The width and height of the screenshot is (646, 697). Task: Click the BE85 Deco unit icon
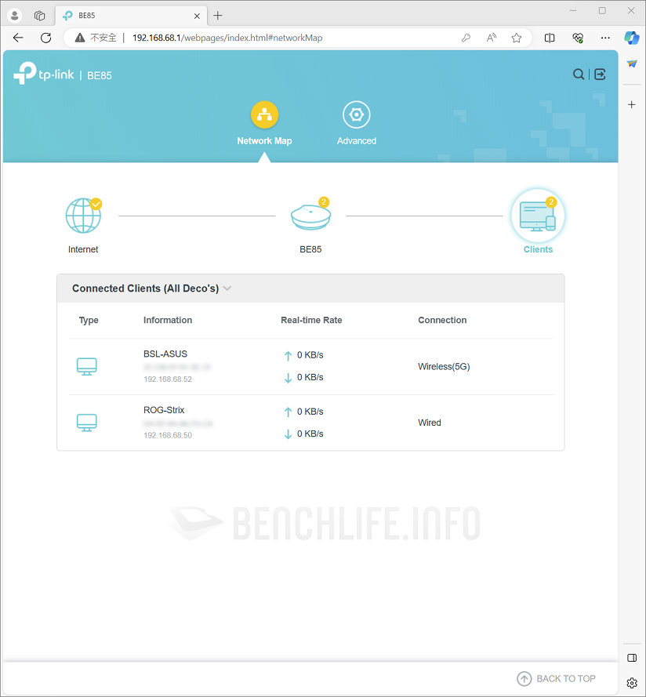pos(310,215)
